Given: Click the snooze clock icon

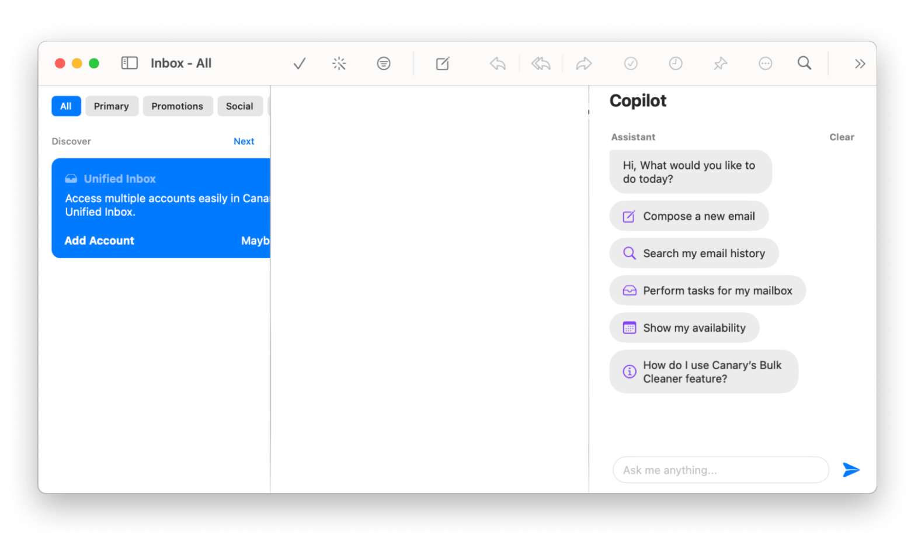Looking at the screenshot, I should tap(676, 64).
